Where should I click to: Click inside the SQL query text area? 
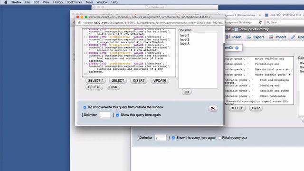129,53
